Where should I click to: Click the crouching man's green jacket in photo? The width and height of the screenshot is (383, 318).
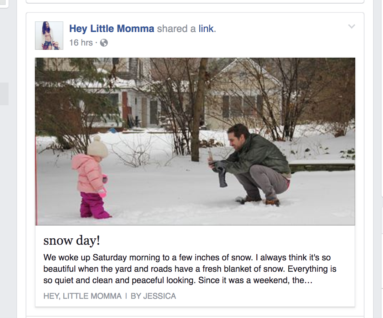(259, 151)
